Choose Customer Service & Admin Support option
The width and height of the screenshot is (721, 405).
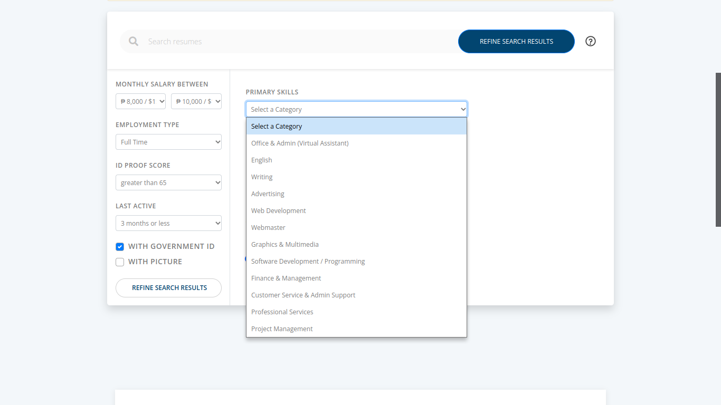pos(356,295)
